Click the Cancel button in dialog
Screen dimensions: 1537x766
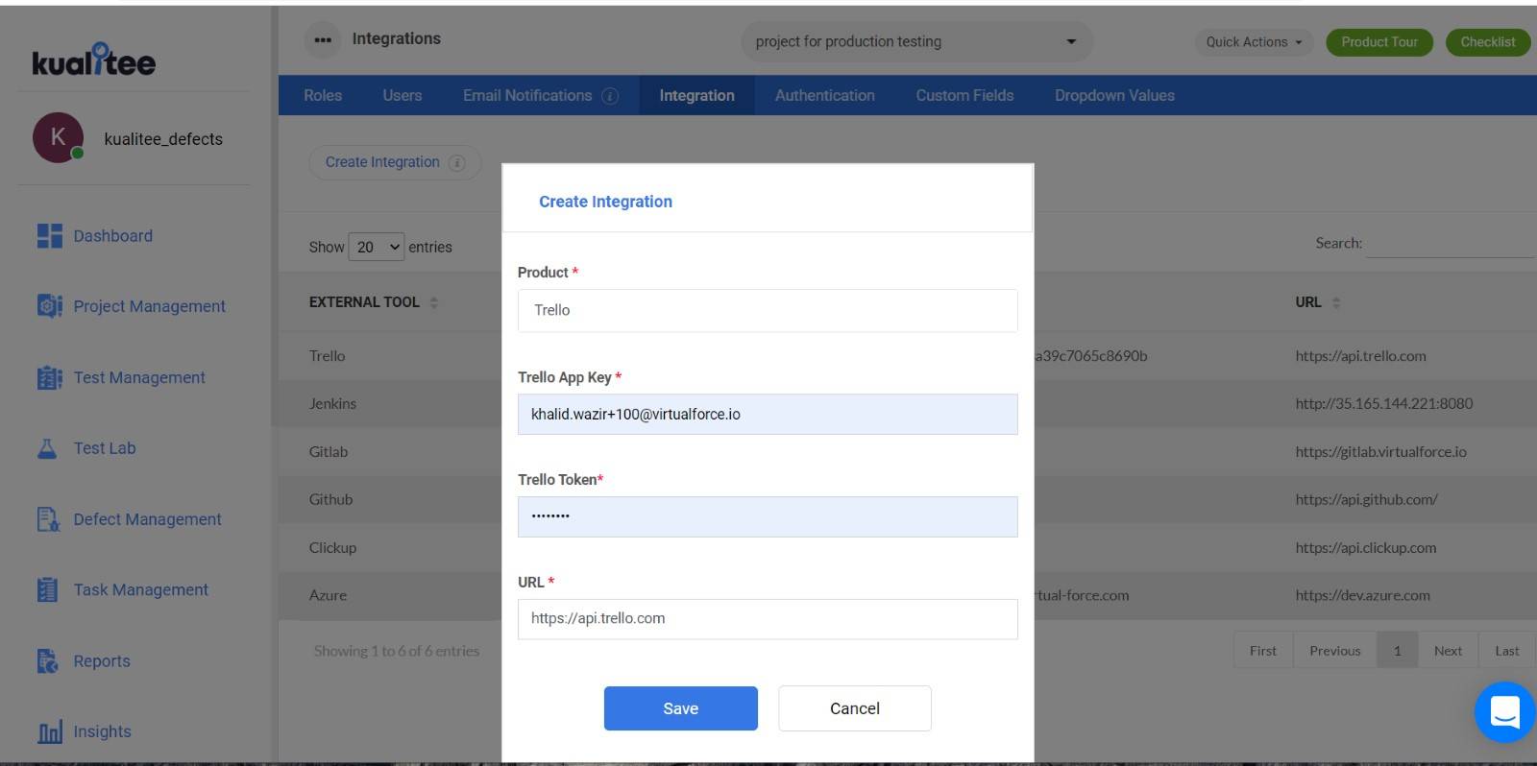(x=855, y=708)
